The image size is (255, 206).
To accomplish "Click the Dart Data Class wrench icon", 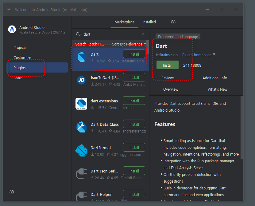I will click(81, 127).
